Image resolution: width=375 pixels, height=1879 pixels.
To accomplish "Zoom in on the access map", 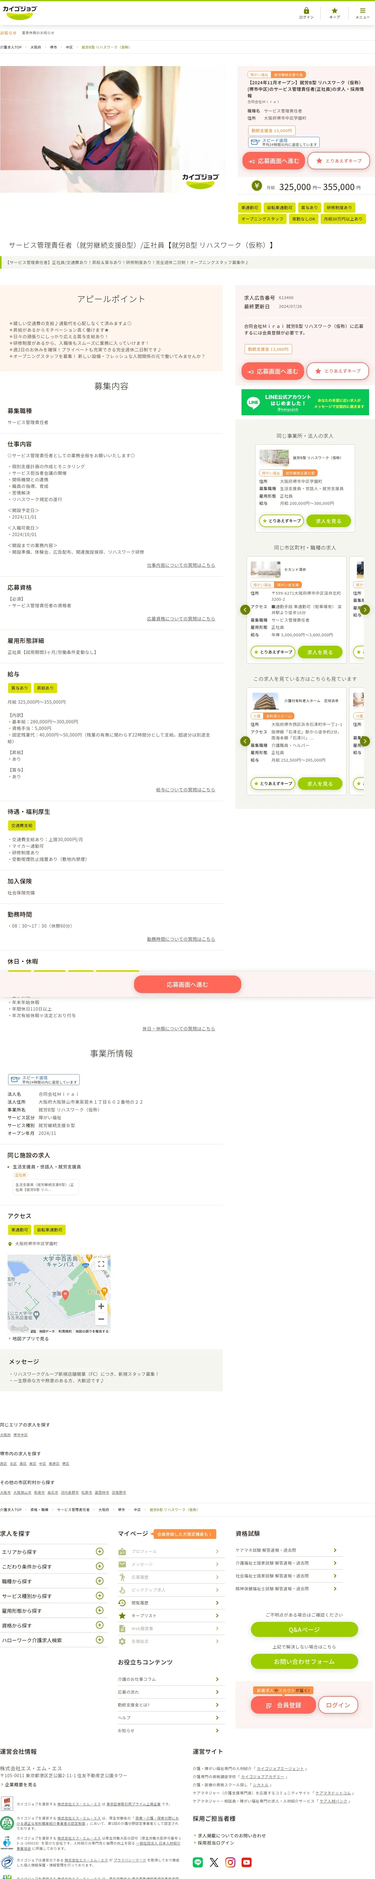I will 101,1307.
